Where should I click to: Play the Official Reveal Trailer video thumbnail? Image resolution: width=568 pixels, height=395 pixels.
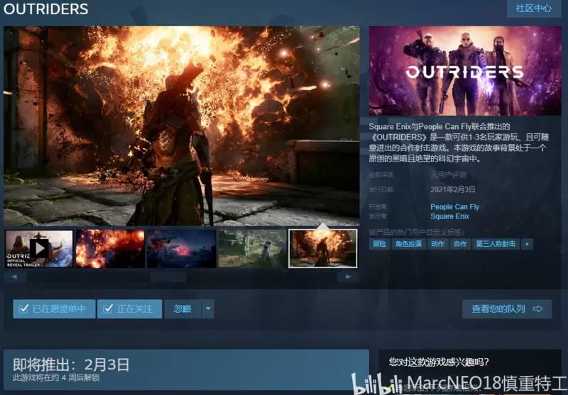click(39, 249)
